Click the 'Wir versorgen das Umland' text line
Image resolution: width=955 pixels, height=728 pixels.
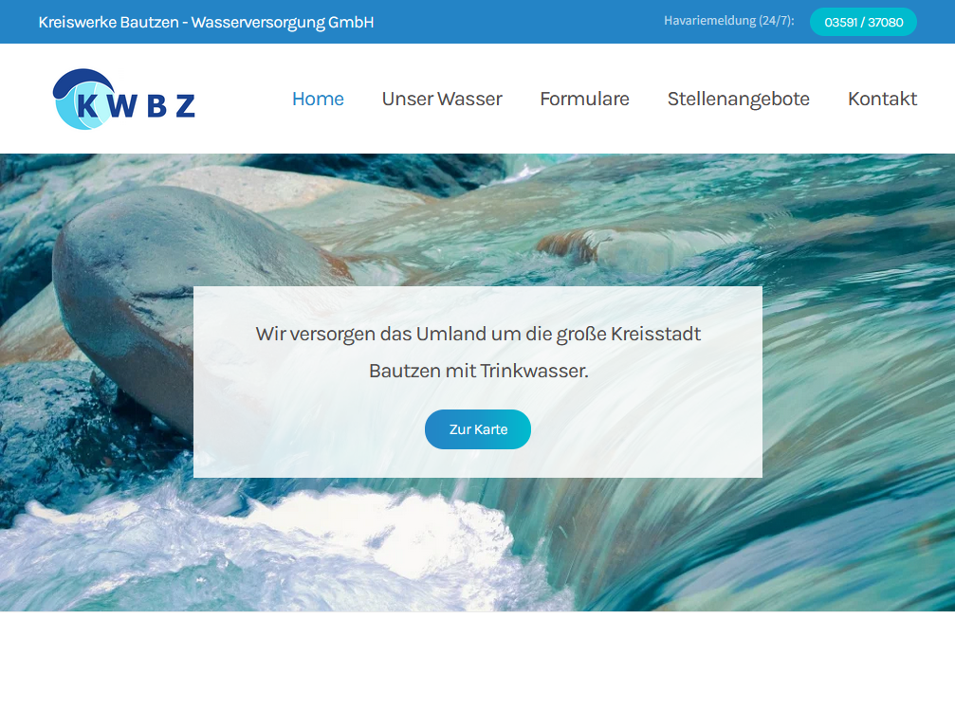[478, 334]
